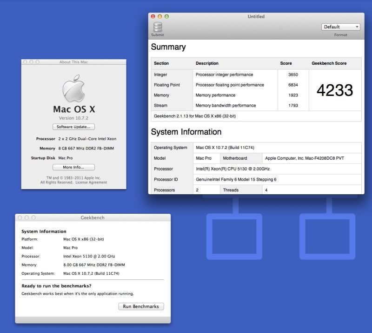The width and height of the screenshot is (372, 333).
Task: Close the Untitled results window
Action: pyautogui.click(x=153, y=16)
